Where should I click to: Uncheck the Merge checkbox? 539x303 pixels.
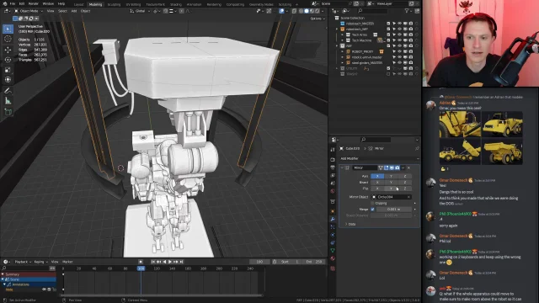[x=372, y=210]
